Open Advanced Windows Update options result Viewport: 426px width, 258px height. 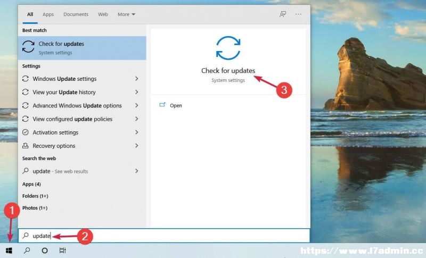pyautogui.click(x=82, y=105)
